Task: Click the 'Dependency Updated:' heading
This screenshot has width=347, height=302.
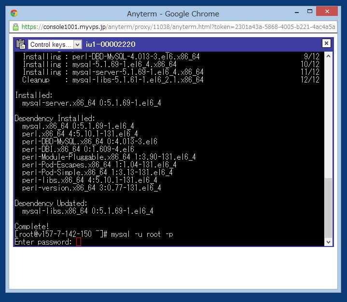Action: [x=51, y=203]
